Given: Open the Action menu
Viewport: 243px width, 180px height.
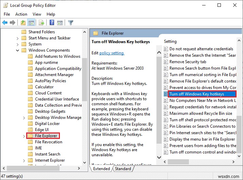Looking at the screenshot, I should point(21,14).
